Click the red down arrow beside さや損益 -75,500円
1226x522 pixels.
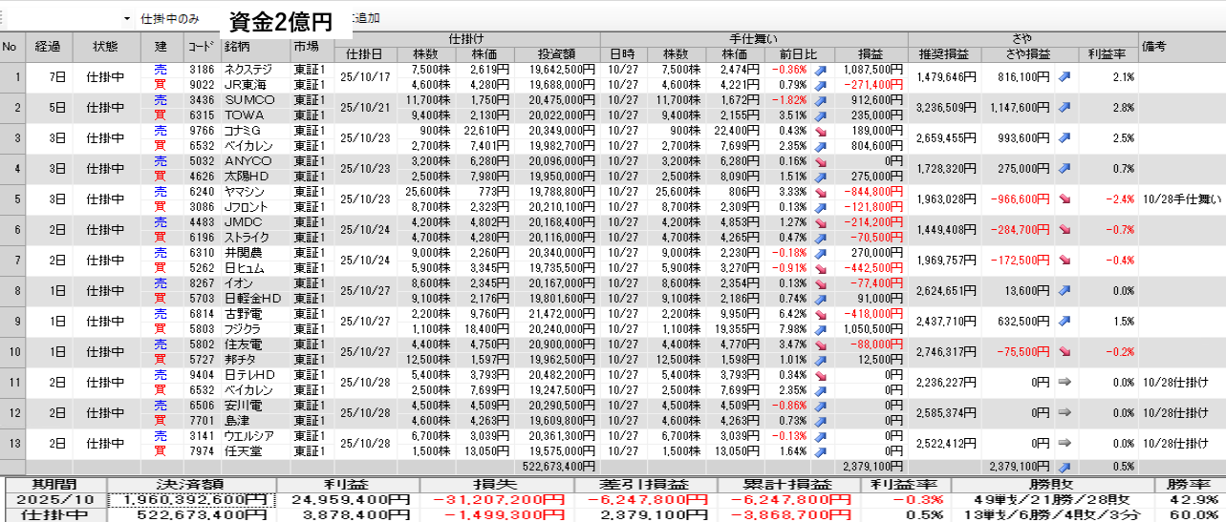click(1065, 352)
